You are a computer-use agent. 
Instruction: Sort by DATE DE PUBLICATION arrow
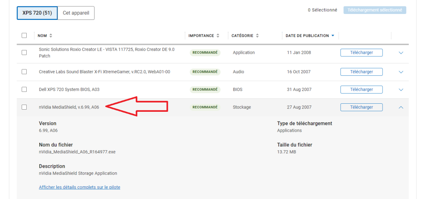pyautogui.click(x=333, y=36)
